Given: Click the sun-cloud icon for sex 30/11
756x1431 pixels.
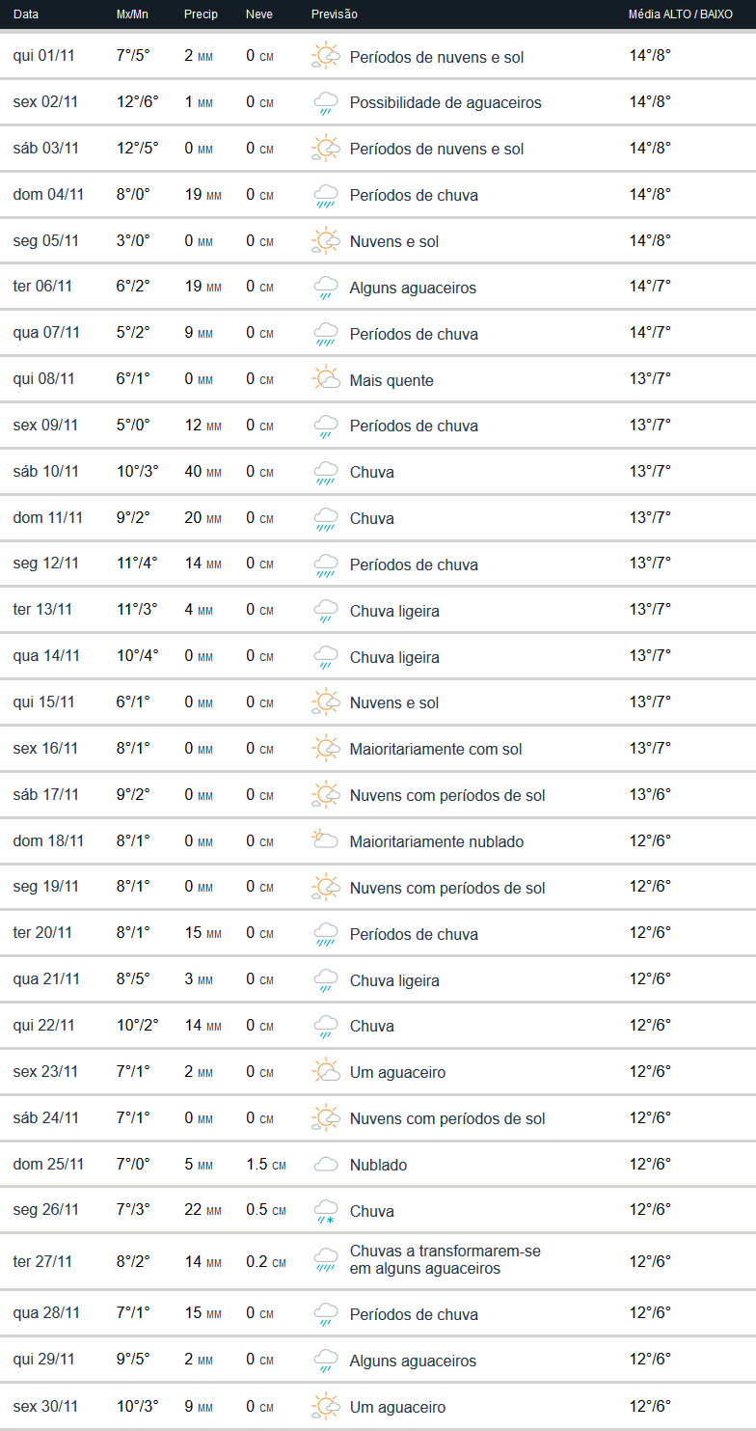Looking at the screenshot, I should 326,1407.
